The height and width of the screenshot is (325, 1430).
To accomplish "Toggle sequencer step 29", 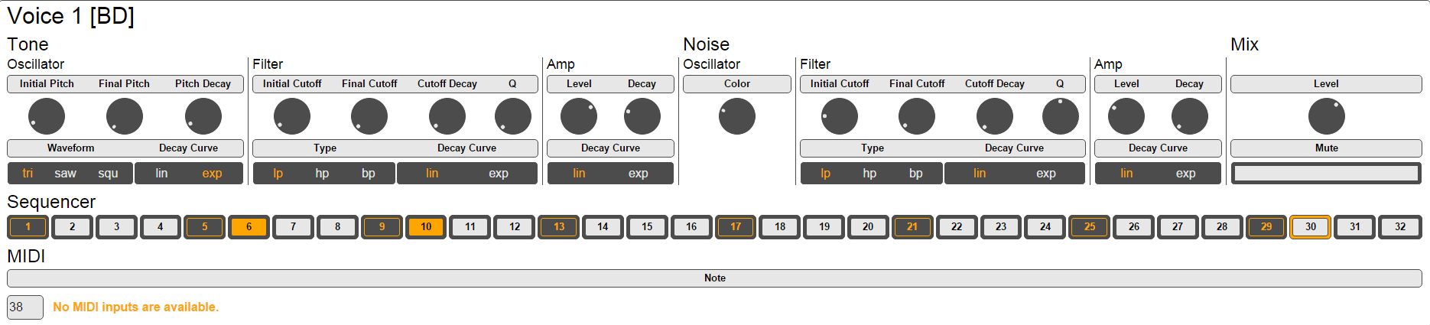I will click(1266, 227).
